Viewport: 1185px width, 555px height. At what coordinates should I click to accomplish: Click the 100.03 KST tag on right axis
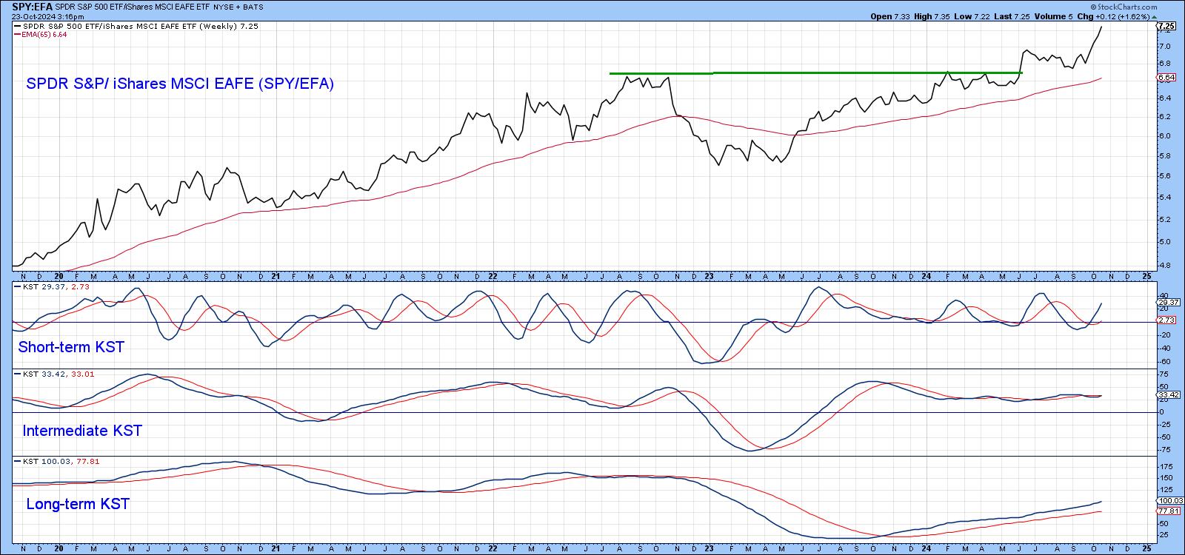(1169, 501)
